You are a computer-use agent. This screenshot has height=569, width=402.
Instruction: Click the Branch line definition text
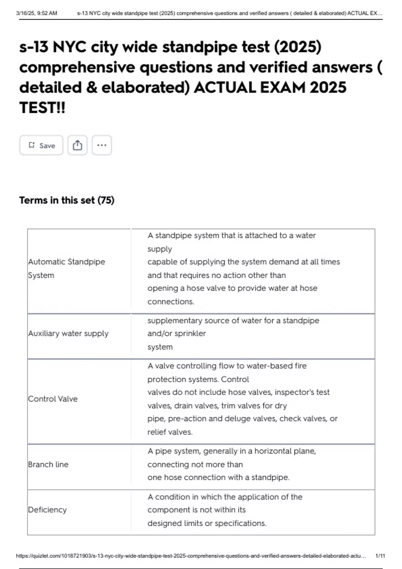[231, 464]
